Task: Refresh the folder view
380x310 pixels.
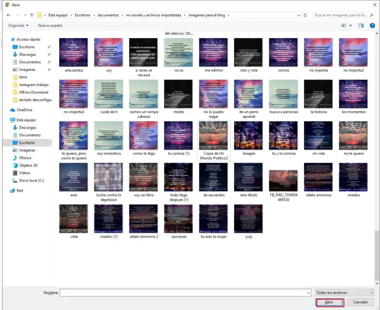Action: (x=305, y=15)
